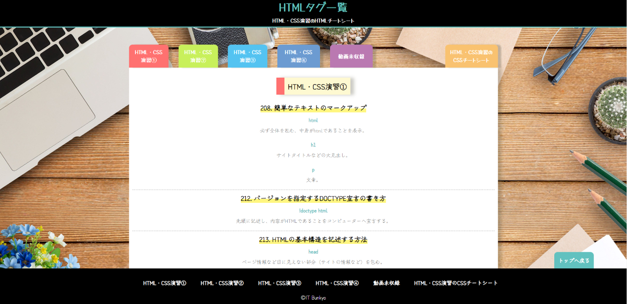Open the red HTML・CSS演習① tab
Screen dimensions: 627x304
coord(148,56)
